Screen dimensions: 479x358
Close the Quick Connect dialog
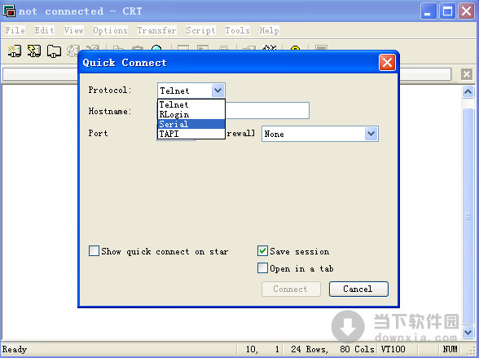[x=387, y=62]
